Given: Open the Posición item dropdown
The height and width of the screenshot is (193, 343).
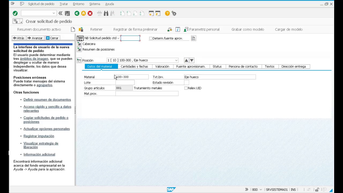Looking at the screenshot, I should 176,60.
